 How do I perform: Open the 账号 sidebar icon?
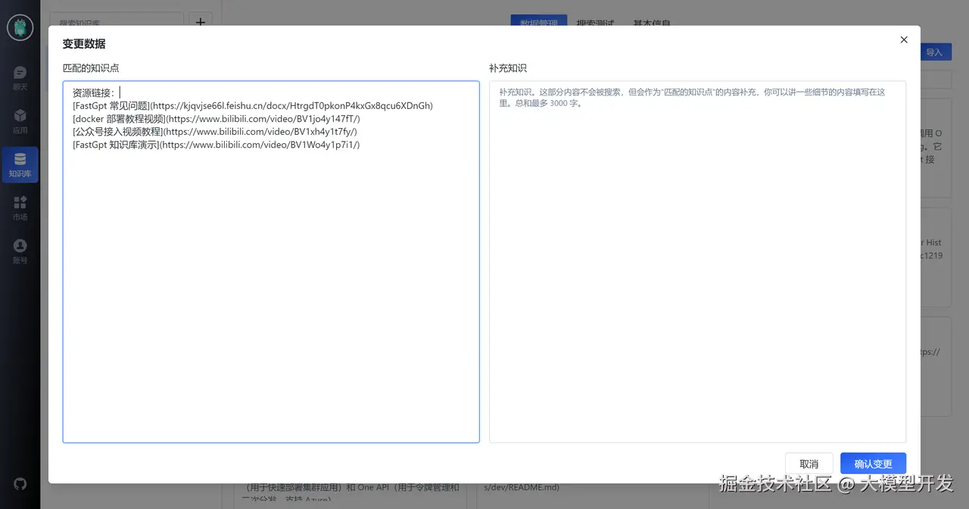[20, 251]
